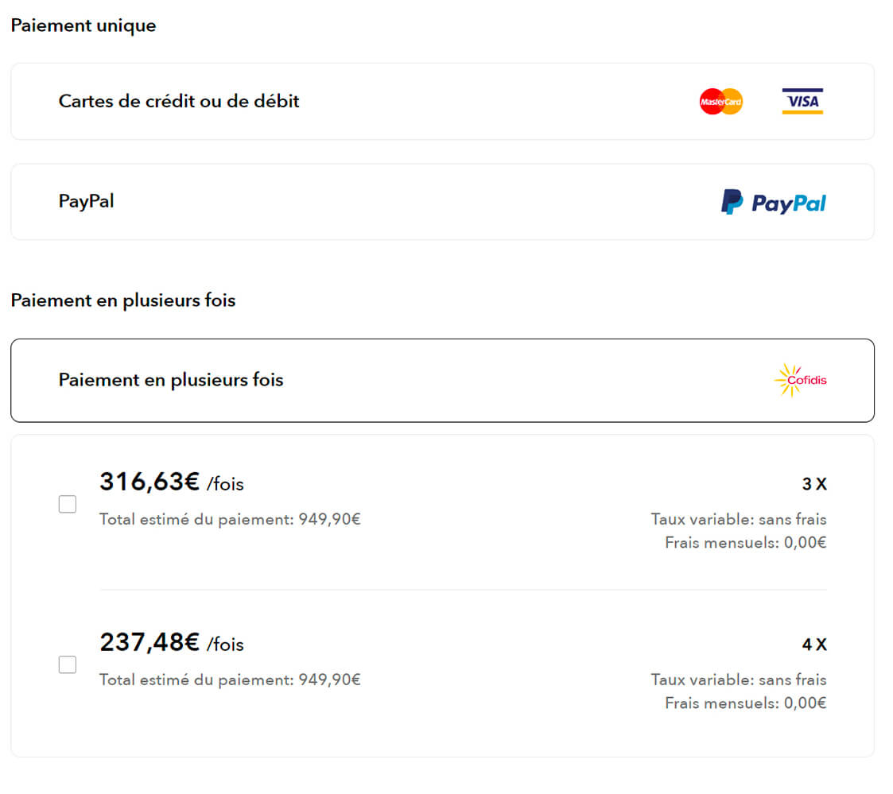
Task: Click the Paiement en plusieurs fois section heading
Action: coord(123,300)
